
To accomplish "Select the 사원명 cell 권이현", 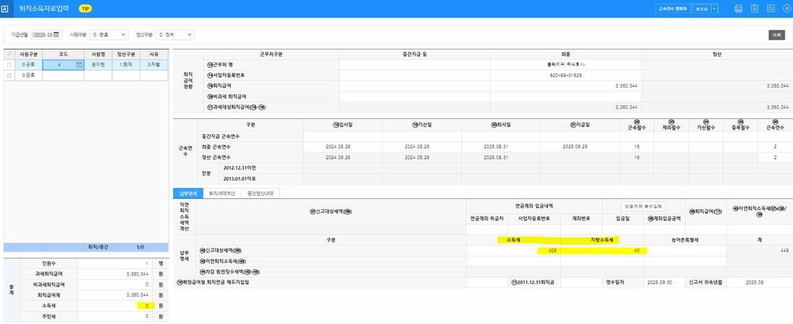I will 98,65.
